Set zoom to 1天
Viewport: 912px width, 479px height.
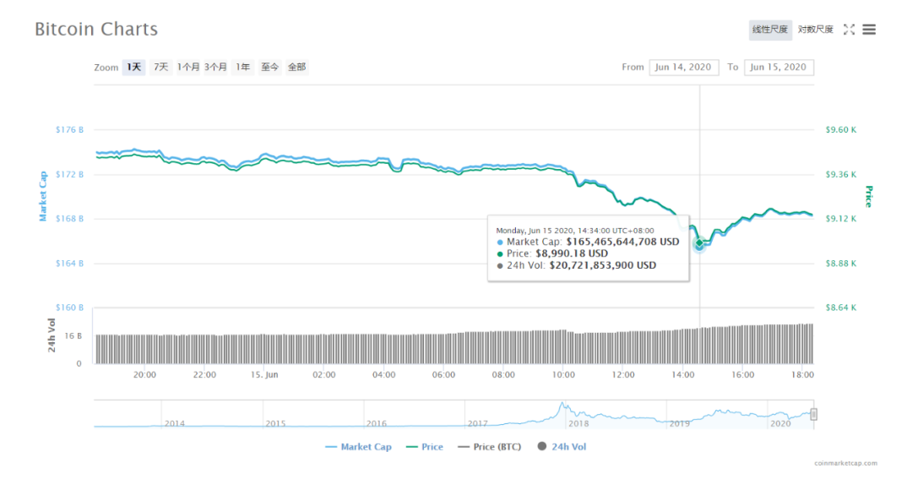pos(133,67)
